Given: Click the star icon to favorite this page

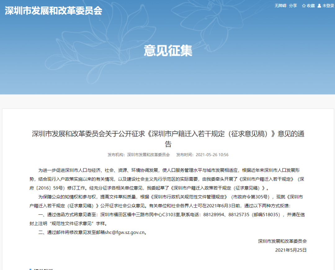Looking at the screenshot, I should (304, 6).
